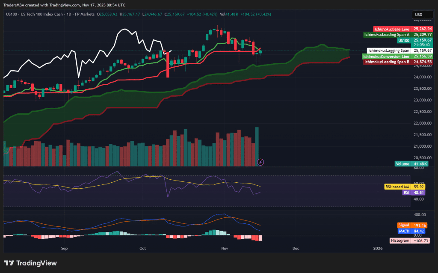This screenshot has width=438, height=273.
Task: Select the Ichimoku:Base Line price label
Action: tap(392, 29)
